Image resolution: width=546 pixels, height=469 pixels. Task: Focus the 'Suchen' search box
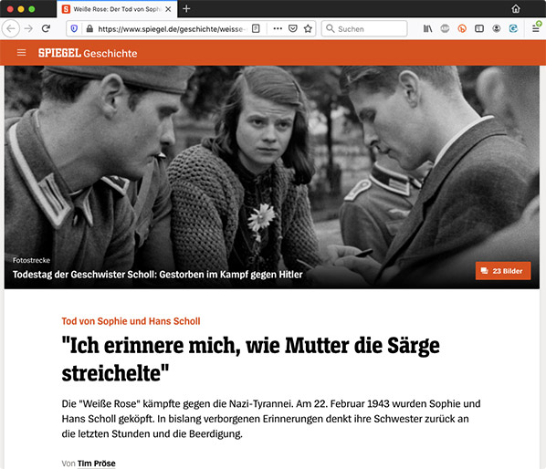pos(364,28)
